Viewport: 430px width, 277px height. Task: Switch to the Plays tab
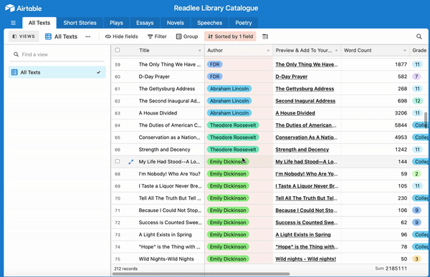116,23
